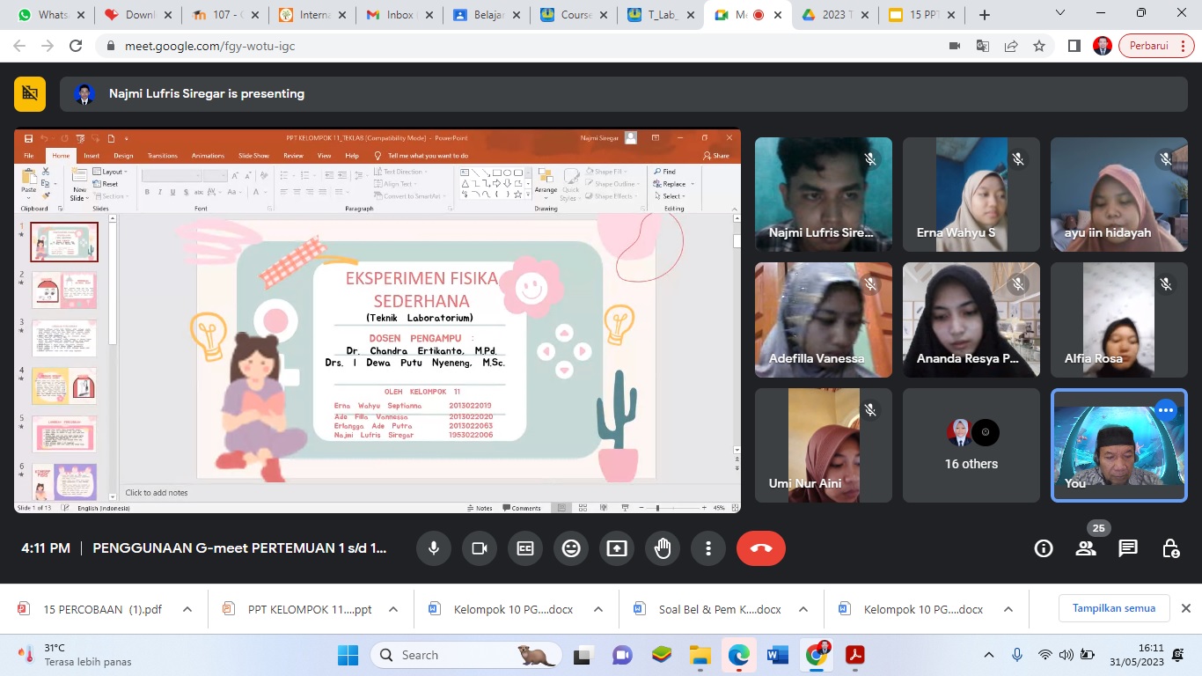This screenshot has width=1202, height=676.
Task: Open host controls lock icon
Action: coord(1170,548)
